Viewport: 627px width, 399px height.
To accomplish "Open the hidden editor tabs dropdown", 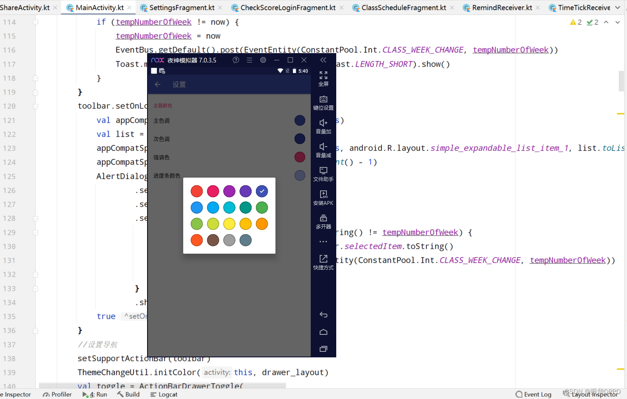I will click(x=618, y=8).
